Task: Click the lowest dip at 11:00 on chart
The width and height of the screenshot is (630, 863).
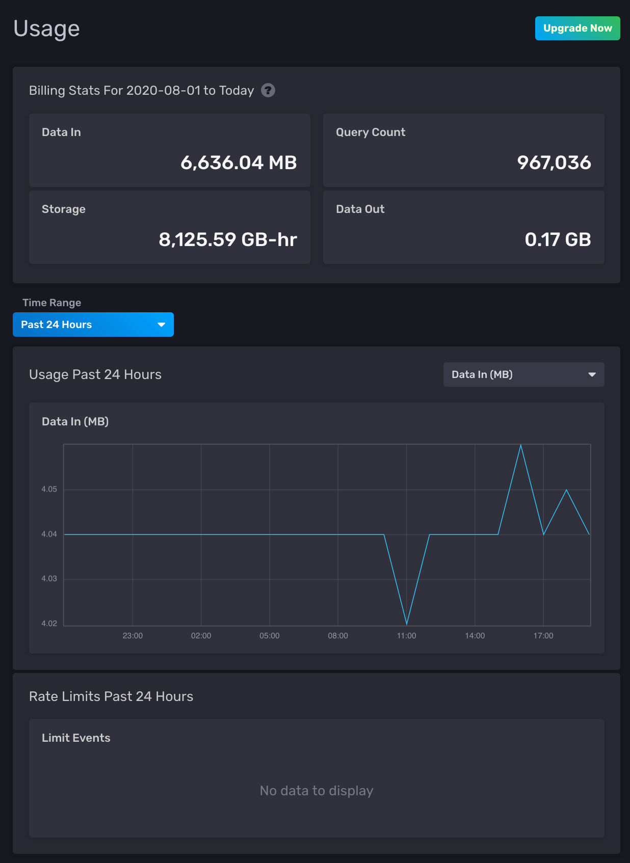Action: coord(407,624)
